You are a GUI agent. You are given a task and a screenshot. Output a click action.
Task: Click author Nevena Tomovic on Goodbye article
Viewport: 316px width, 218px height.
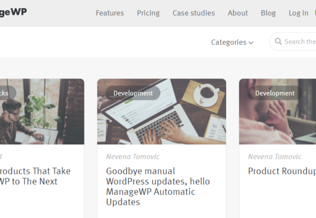[x=133, y=157]
